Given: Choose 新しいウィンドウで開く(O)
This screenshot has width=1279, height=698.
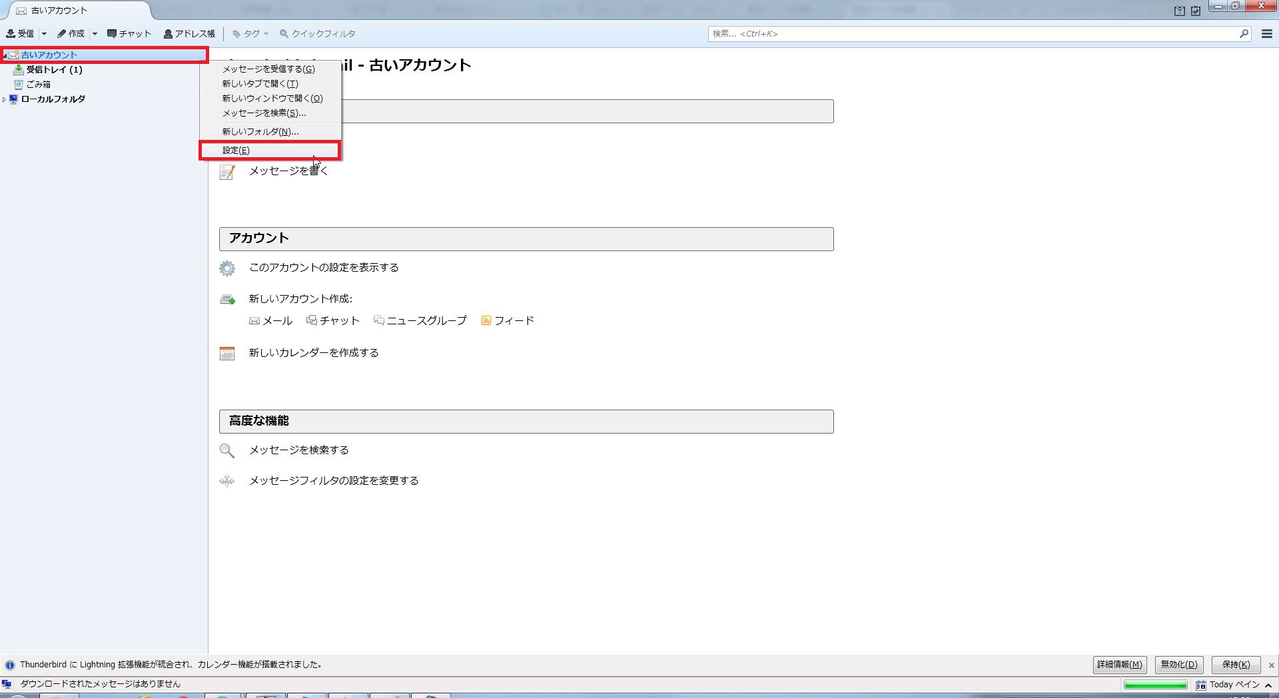Looking at the screenshot, I should tap(270, 98).
